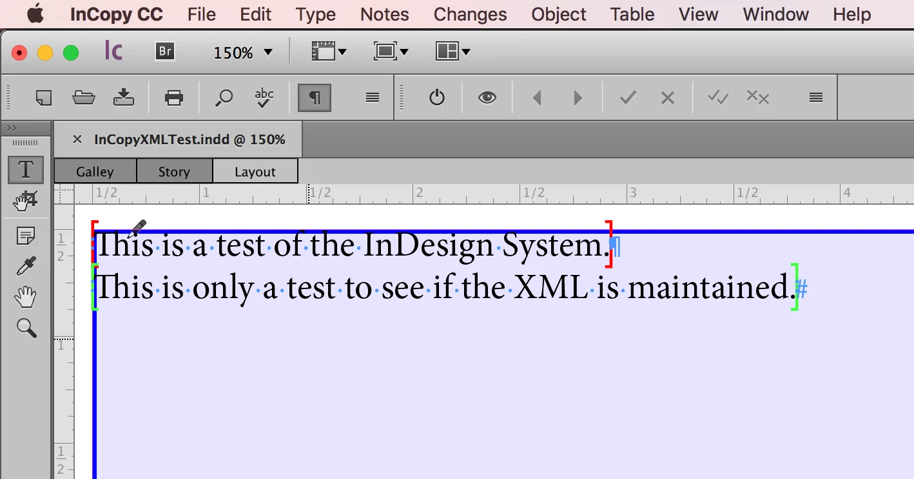Open the Screen Mode dropdown
The image size is (914, 479).
(391, 52)
